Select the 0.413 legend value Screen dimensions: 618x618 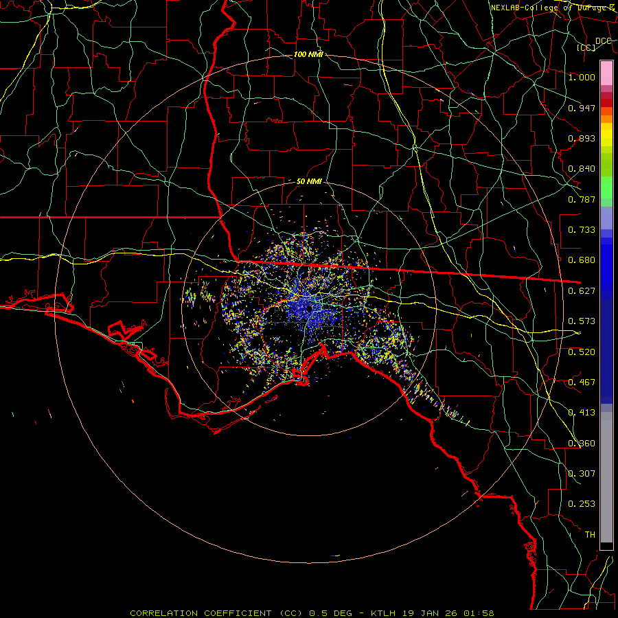pyautogui.click(x=582, y=413)
